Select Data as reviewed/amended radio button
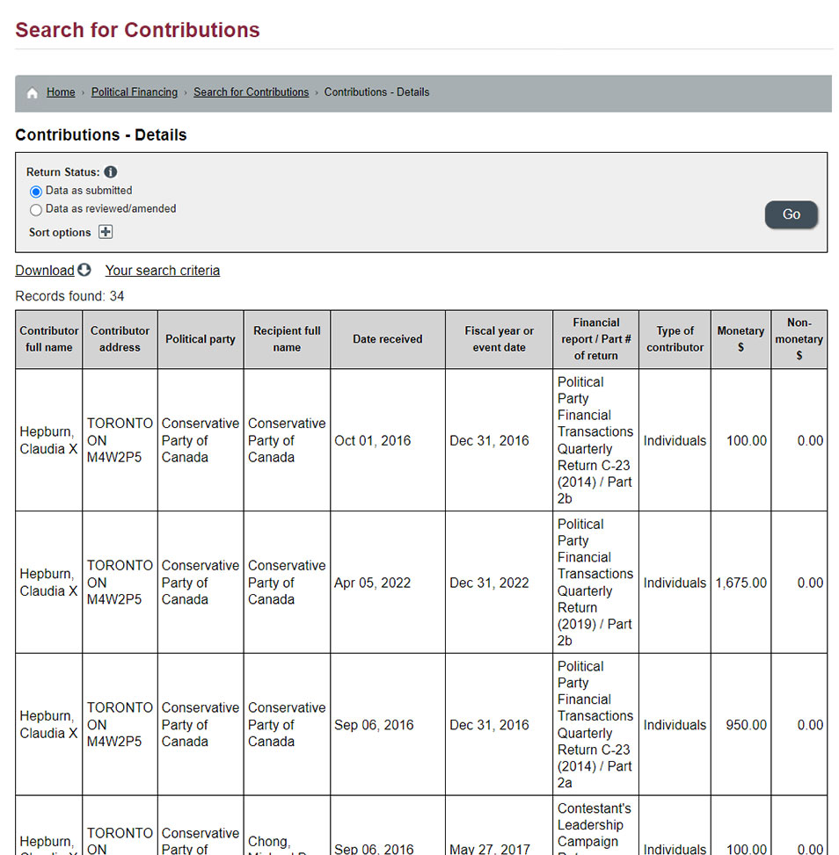Viewport: 839px width, 855px height. click(x=36, y=209)
